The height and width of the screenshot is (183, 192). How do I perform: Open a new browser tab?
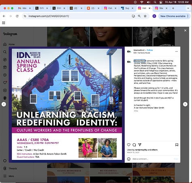coord(173,8)
